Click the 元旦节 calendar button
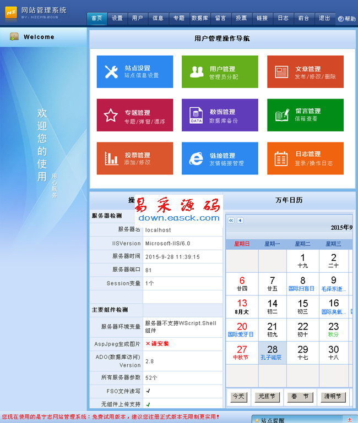 coord(267,397)
